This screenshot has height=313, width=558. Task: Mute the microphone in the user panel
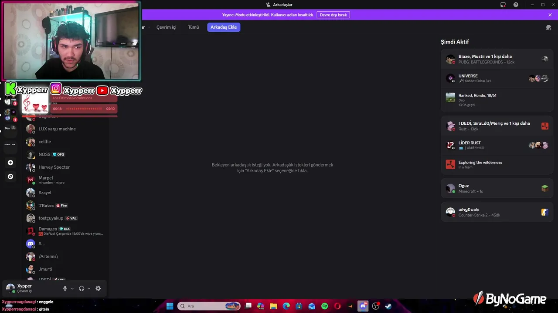tap(65, 288)
